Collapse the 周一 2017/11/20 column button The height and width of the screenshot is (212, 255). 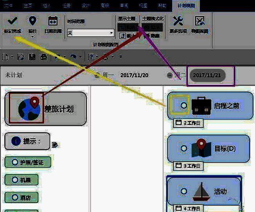[97, 75]
